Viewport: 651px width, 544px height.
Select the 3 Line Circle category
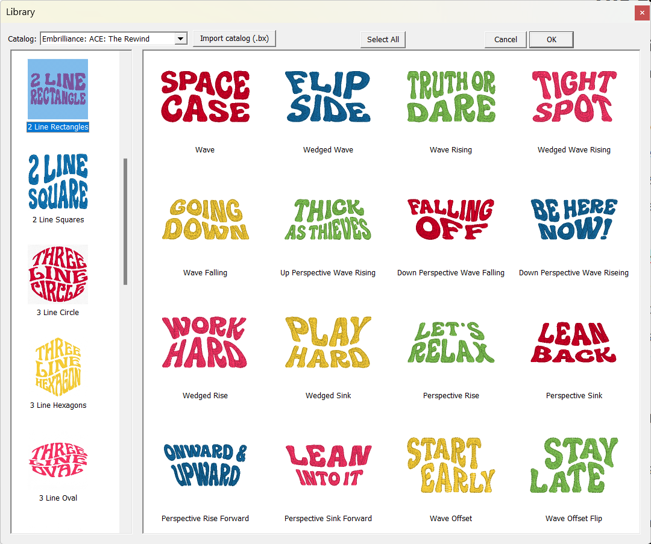pyautogui.click(x=58, y=274)
